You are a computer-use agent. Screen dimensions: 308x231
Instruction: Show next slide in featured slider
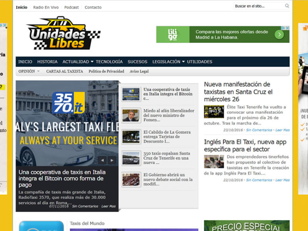[x=112, y=160]
